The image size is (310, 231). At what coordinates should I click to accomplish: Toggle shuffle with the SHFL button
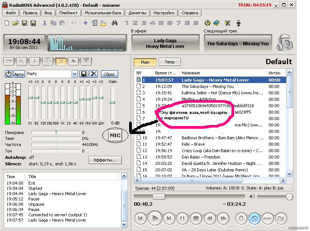pyautogui.click(x=267, y=219)
